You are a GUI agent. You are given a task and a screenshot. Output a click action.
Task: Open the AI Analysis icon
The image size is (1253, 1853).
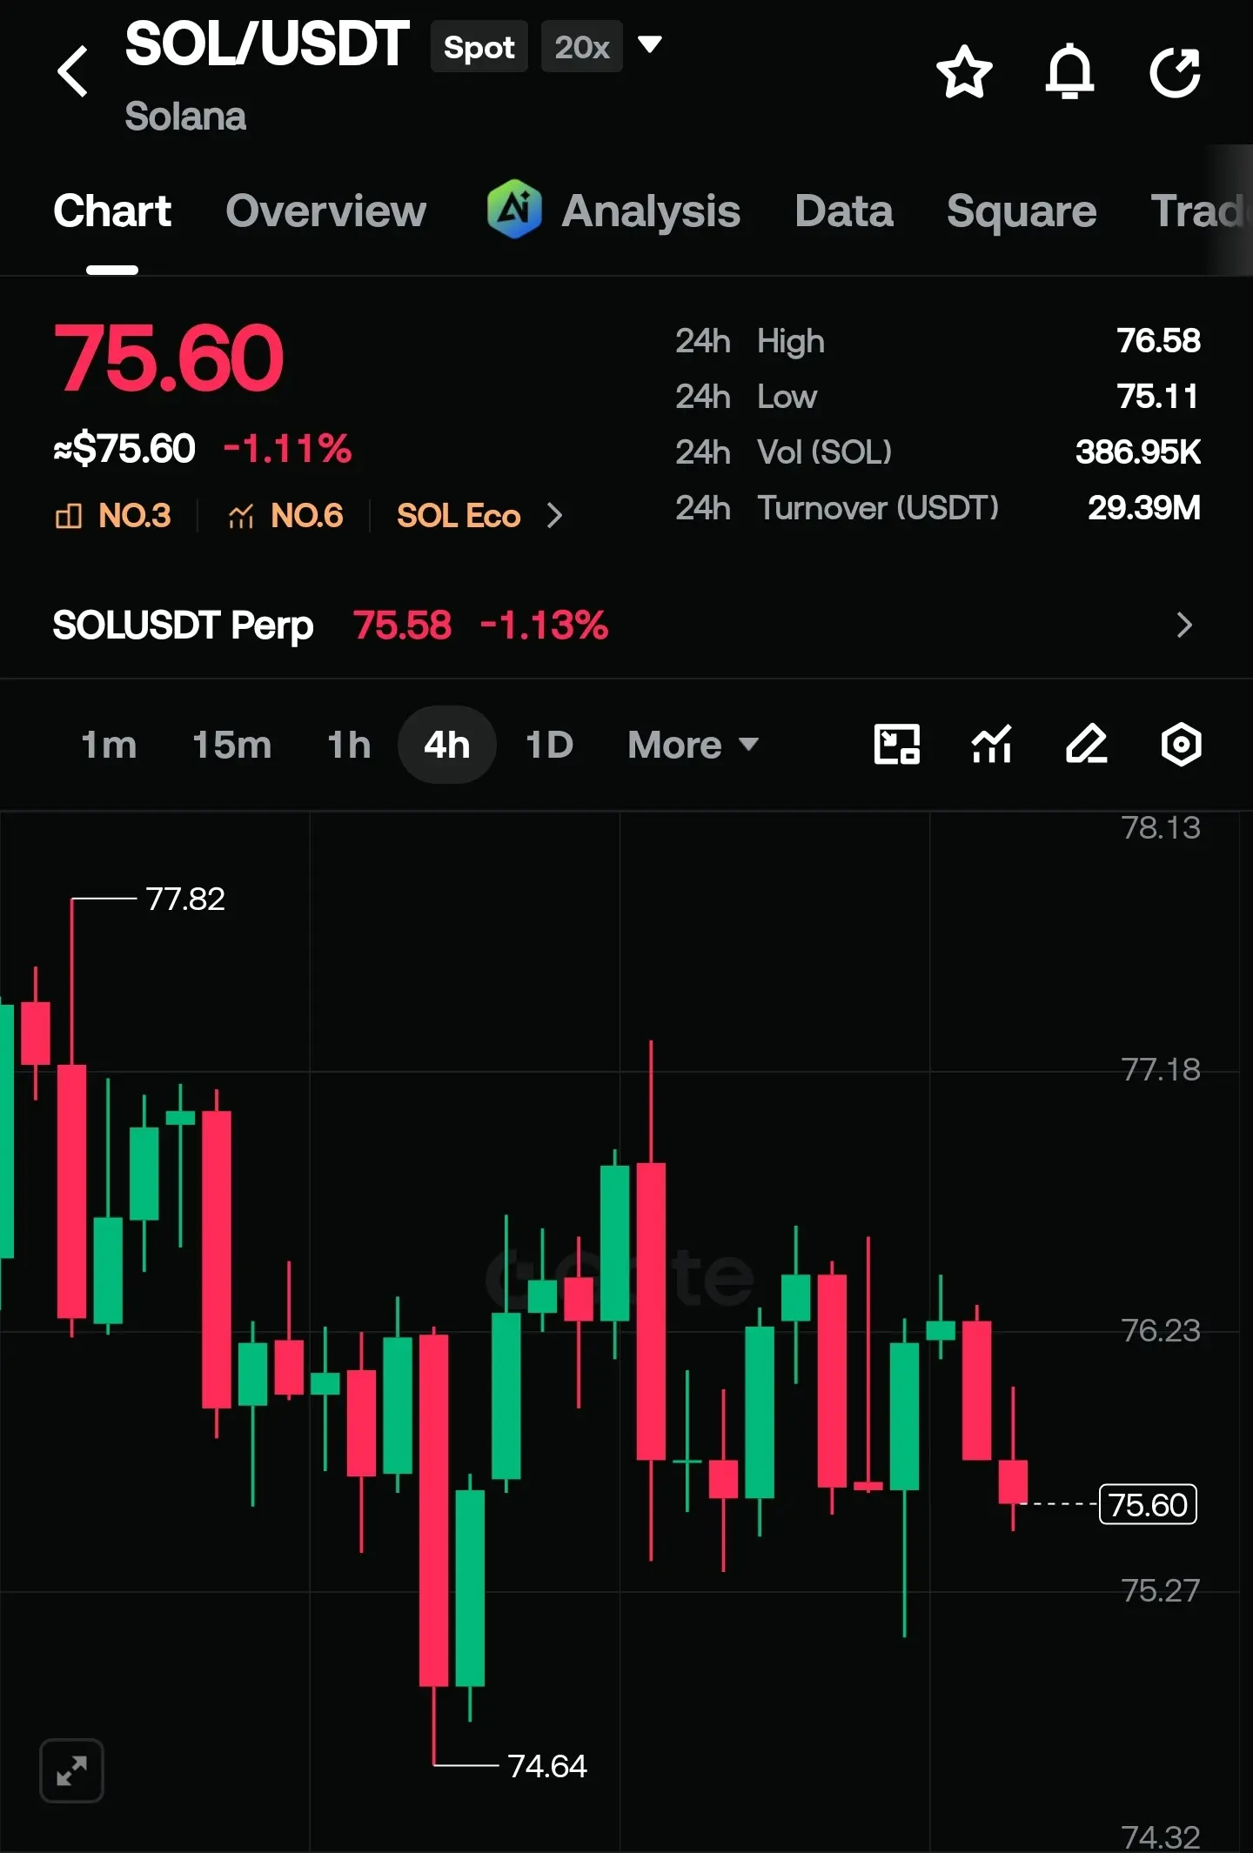pos(514,209)
